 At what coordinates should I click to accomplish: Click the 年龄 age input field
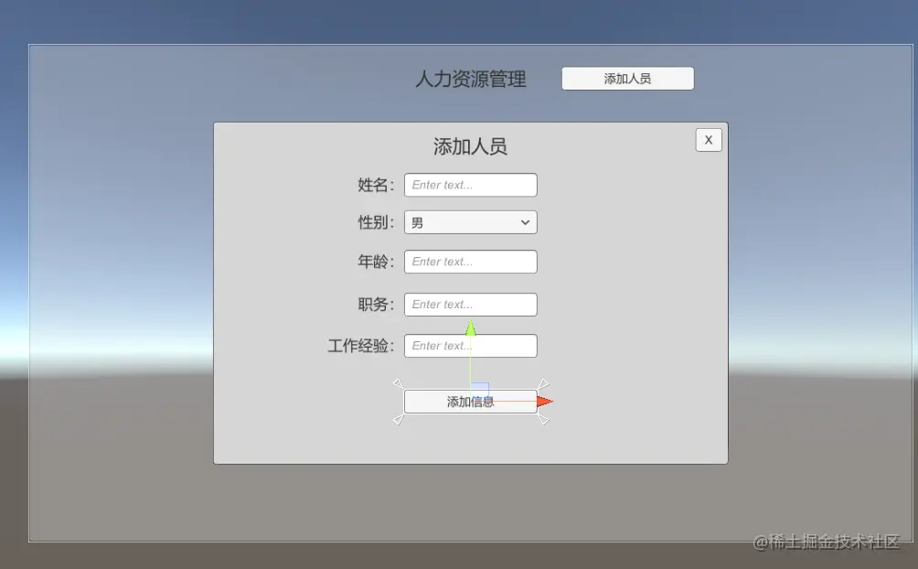click(x=470, y=262)
